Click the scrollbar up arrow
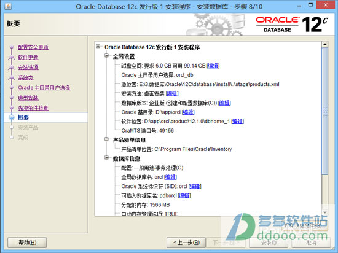This screenshot has height=253, width=338. click(325, 44)
